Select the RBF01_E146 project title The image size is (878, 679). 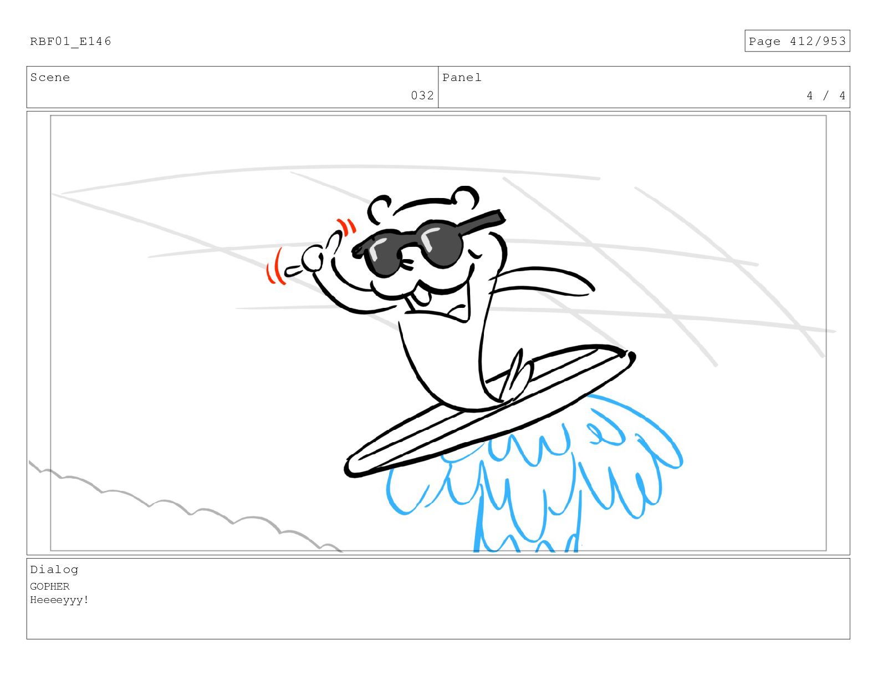click(x=70, y=41)
